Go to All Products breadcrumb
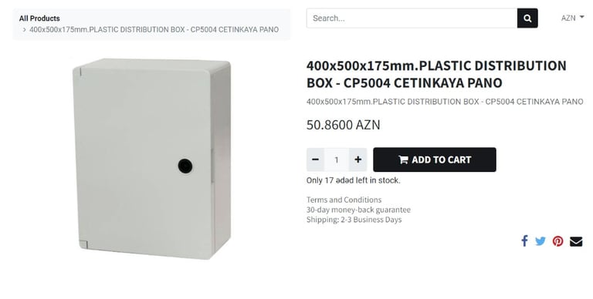The image size is (593, 299). coord(39,18)
